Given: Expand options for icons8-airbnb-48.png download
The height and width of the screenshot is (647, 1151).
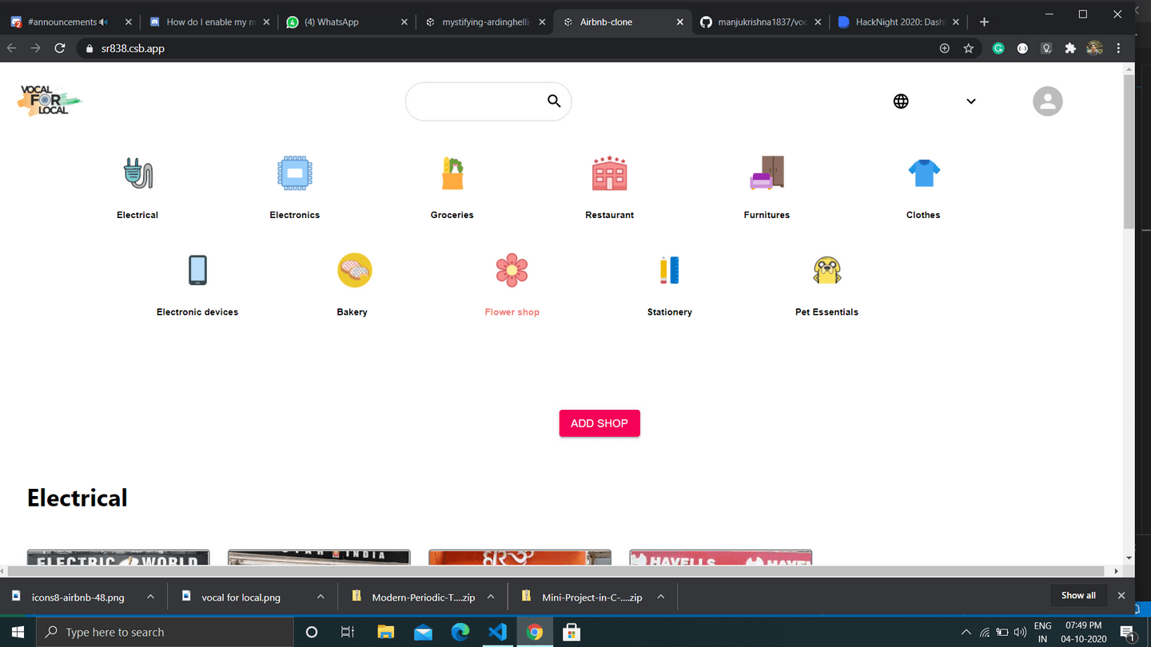Looking at the screenshot, I should coord(151,597).
